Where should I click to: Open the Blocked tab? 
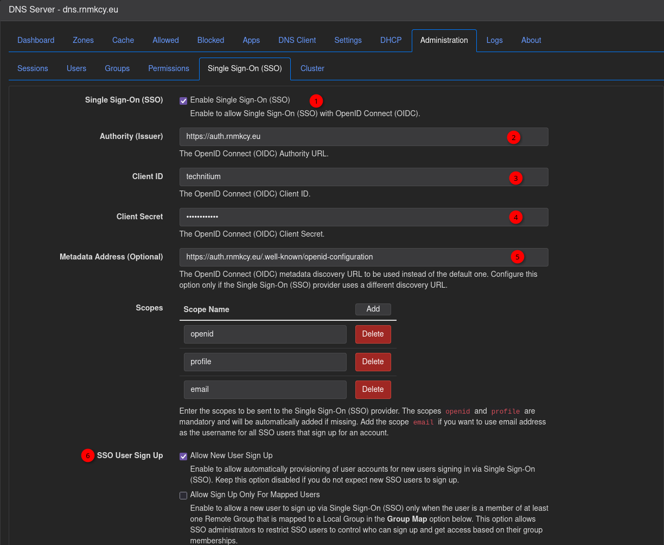[x=210, y=40]
